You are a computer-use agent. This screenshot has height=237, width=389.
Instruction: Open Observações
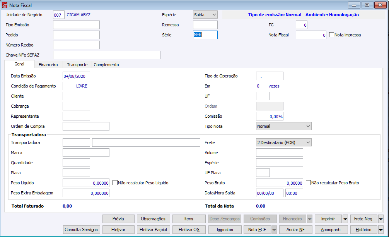tap(153, 219)
